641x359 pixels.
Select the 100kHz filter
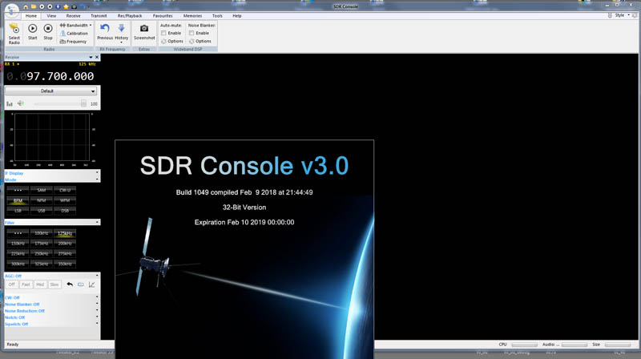coord(42,233)
